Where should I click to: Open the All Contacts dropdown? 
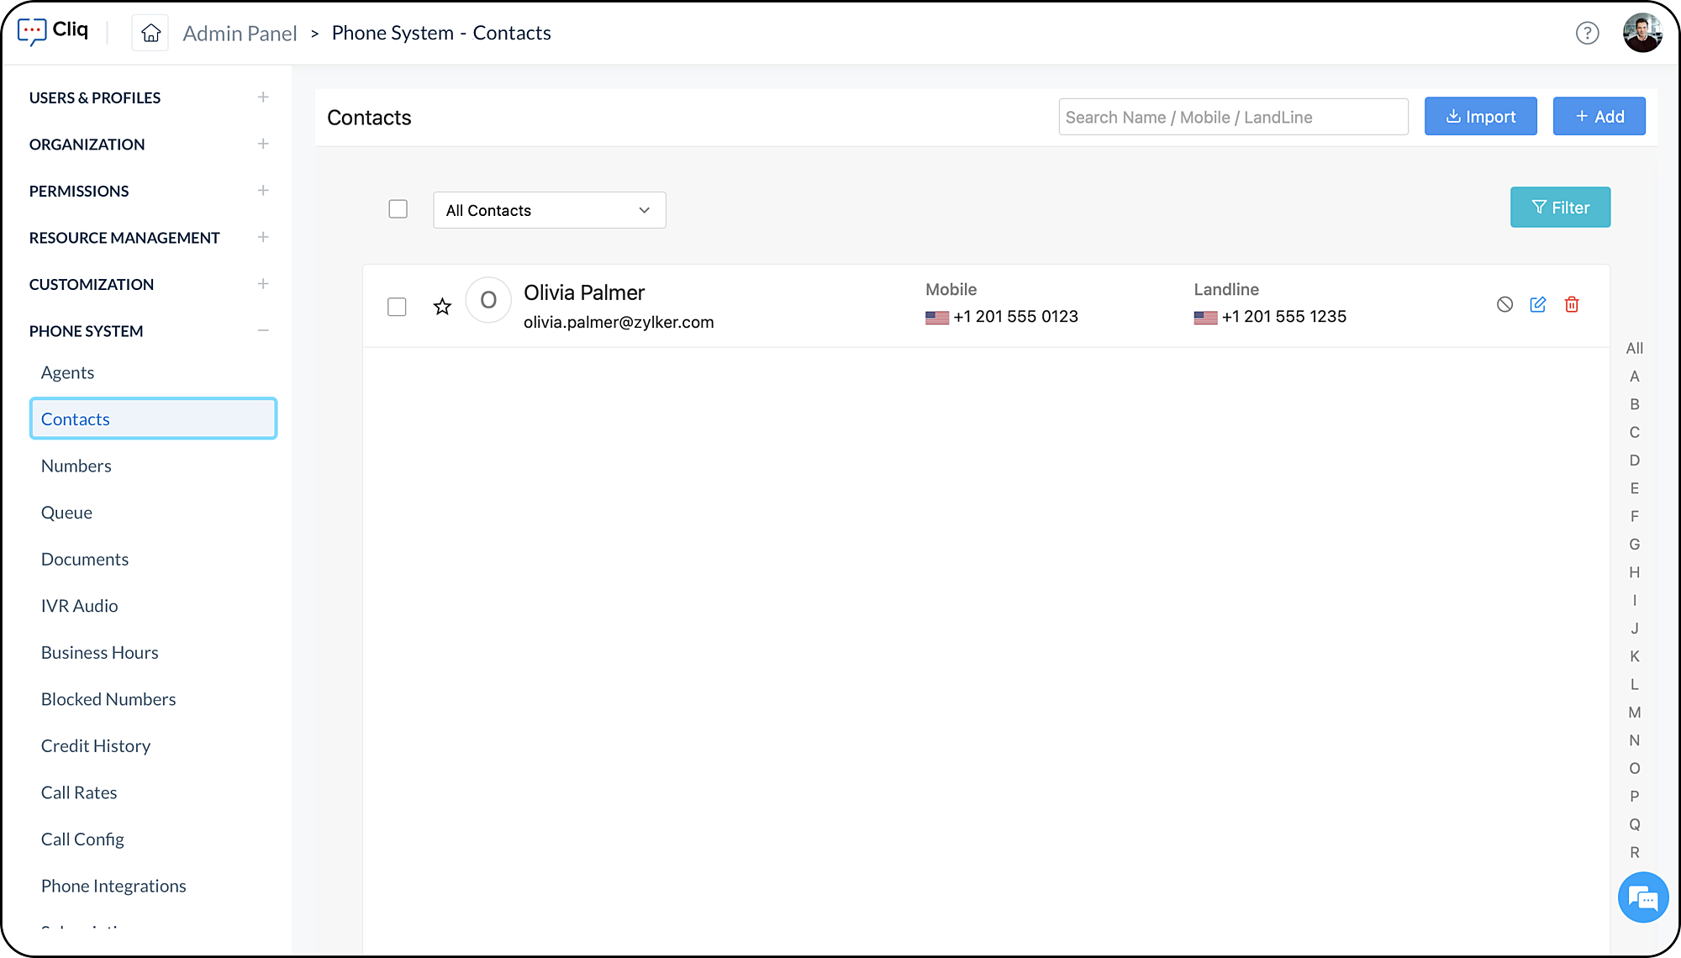coord(549,210)
